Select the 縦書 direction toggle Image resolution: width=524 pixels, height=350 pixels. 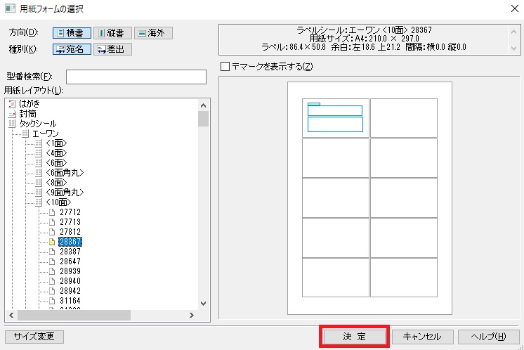[112, 33]
